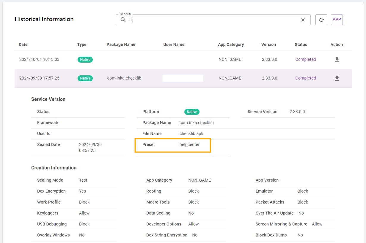Click version 2.33.0.0 in 17:57:25 row

click(x=269, y=78)
